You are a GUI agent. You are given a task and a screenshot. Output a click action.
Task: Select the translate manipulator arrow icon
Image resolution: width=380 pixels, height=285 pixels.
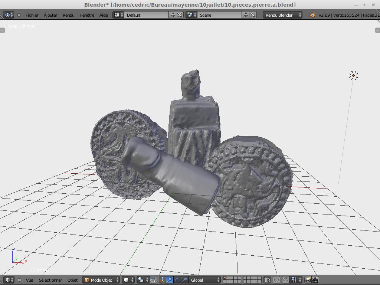(170, 280)
